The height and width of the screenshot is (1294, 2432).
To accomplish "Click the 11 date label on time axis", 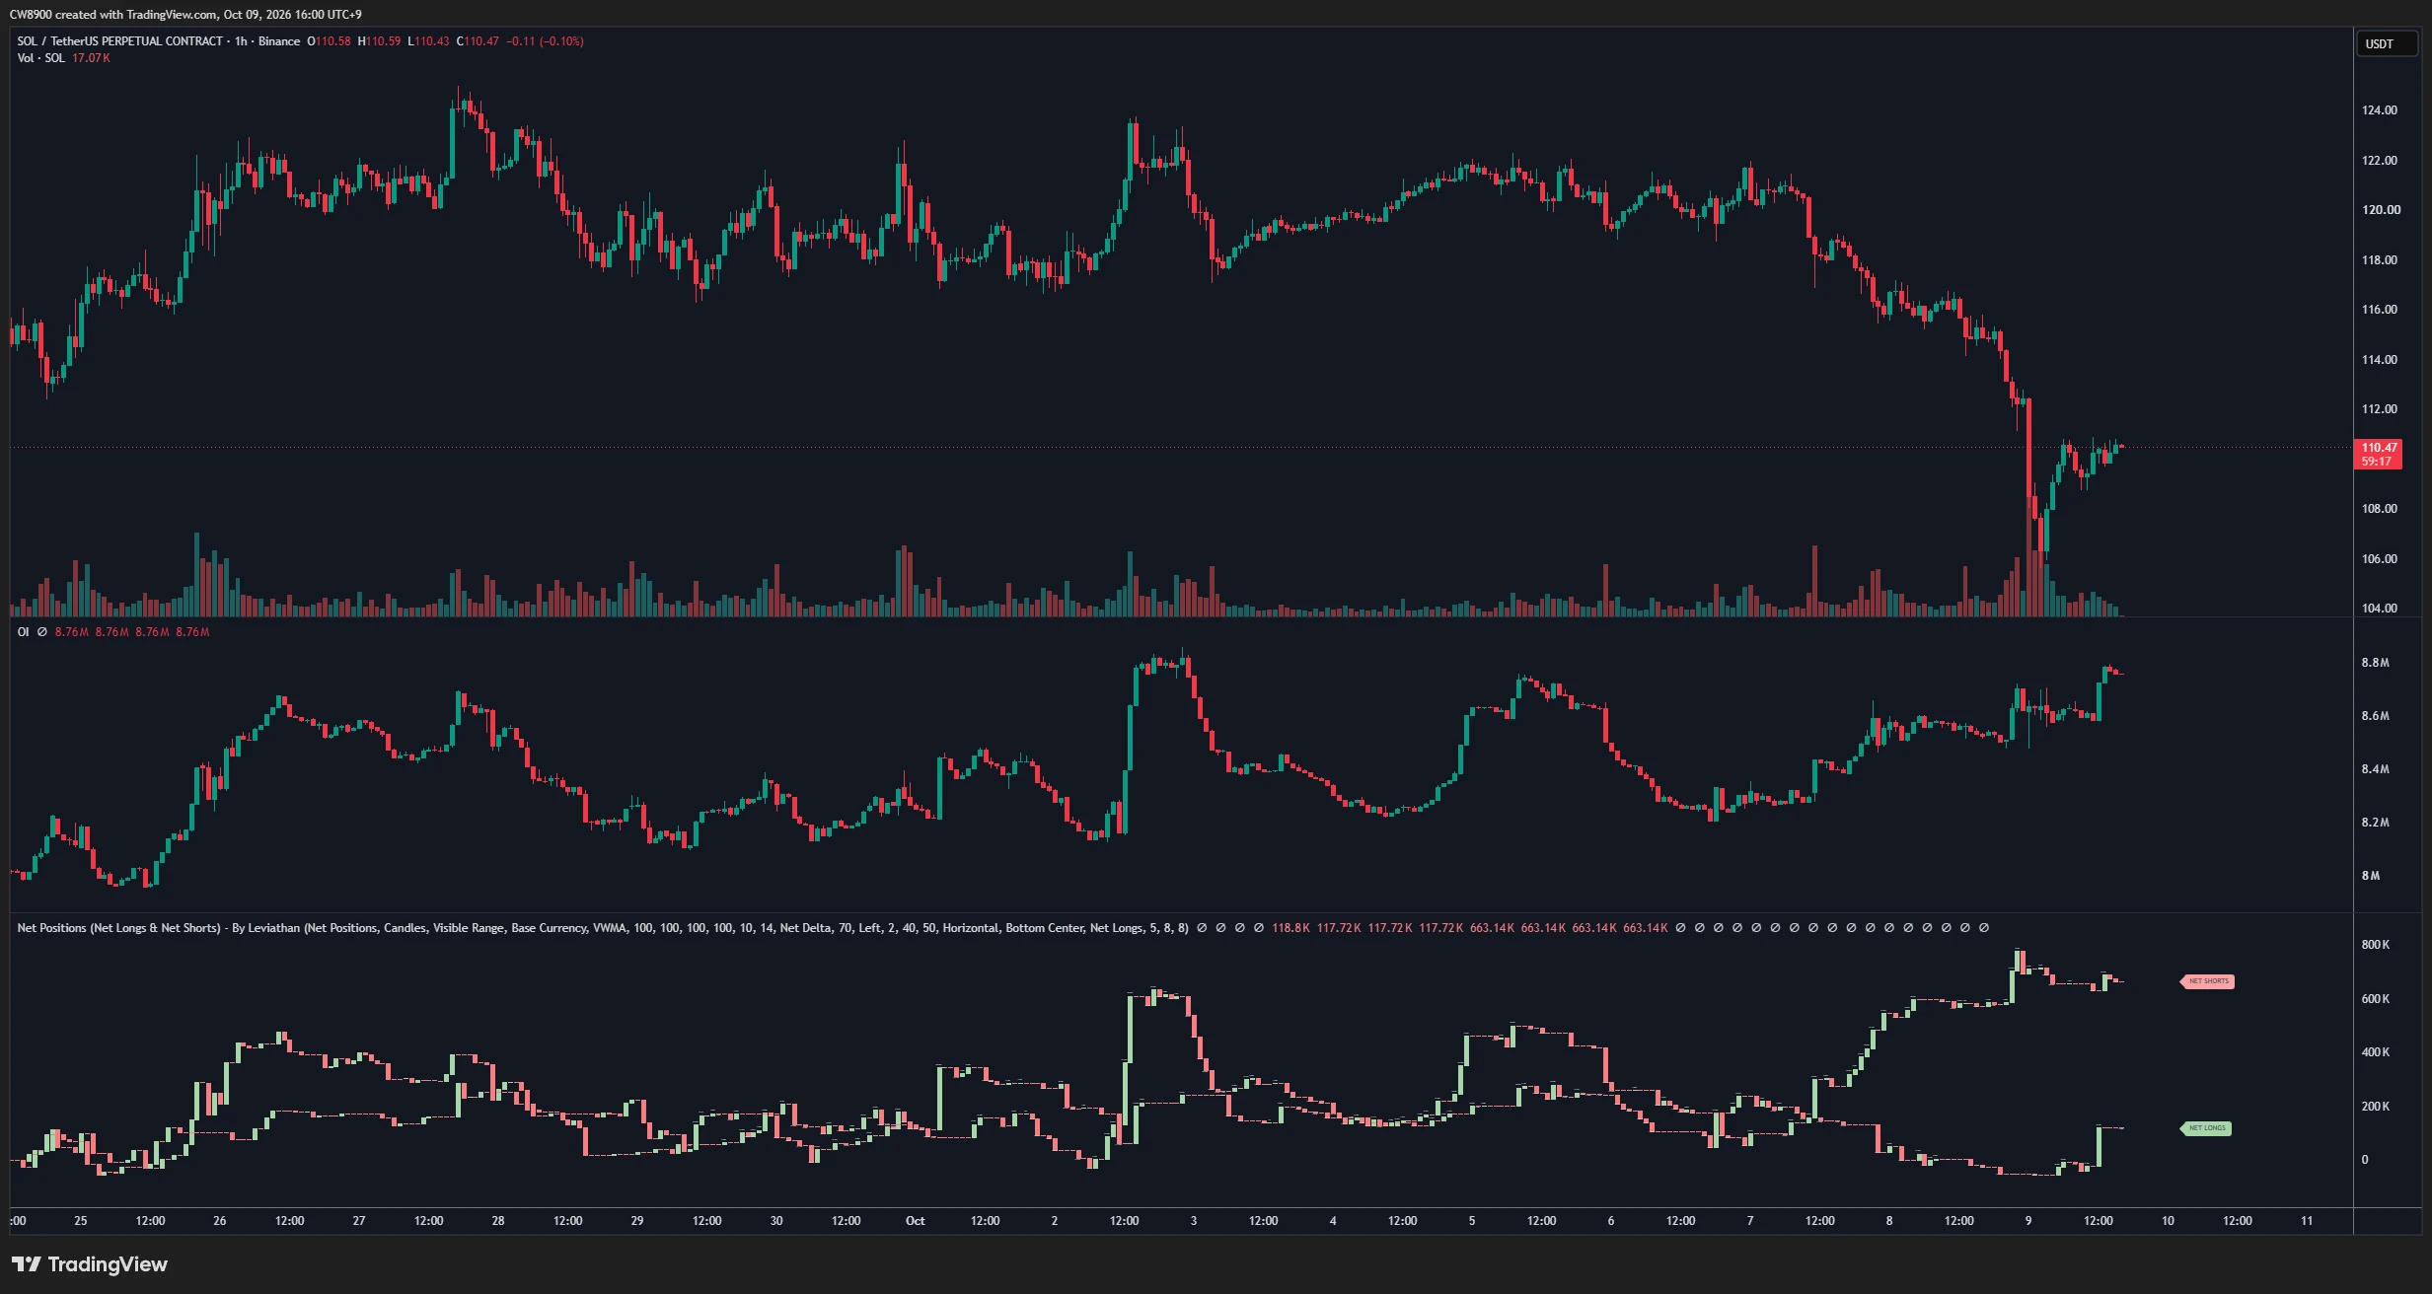I will pos(2307,1221).
